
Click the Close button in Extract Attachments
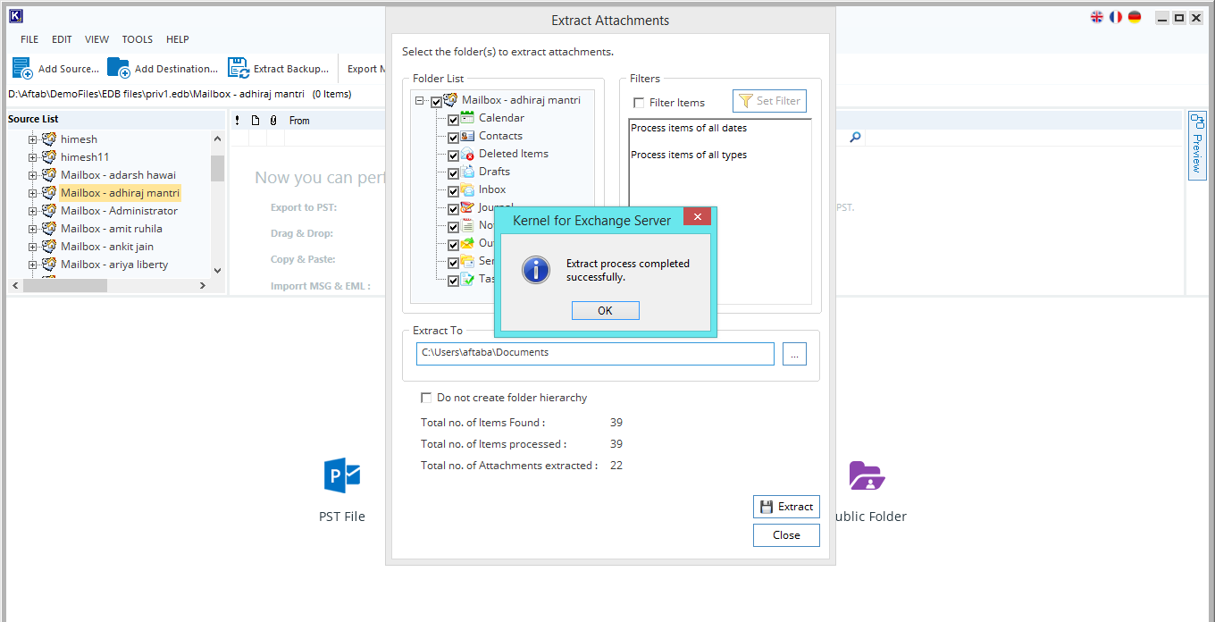tap(786, 535)
